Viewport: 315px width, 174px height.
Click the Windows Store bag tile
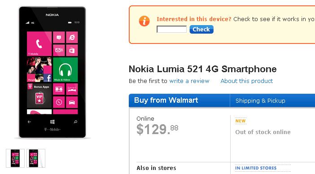72,50
